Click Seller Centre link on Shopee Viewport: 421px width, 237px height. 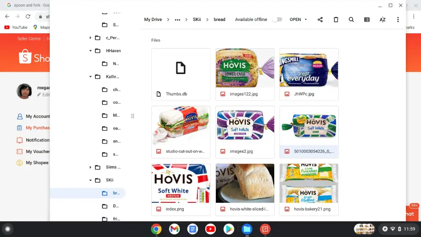click(x=29, y=39)
